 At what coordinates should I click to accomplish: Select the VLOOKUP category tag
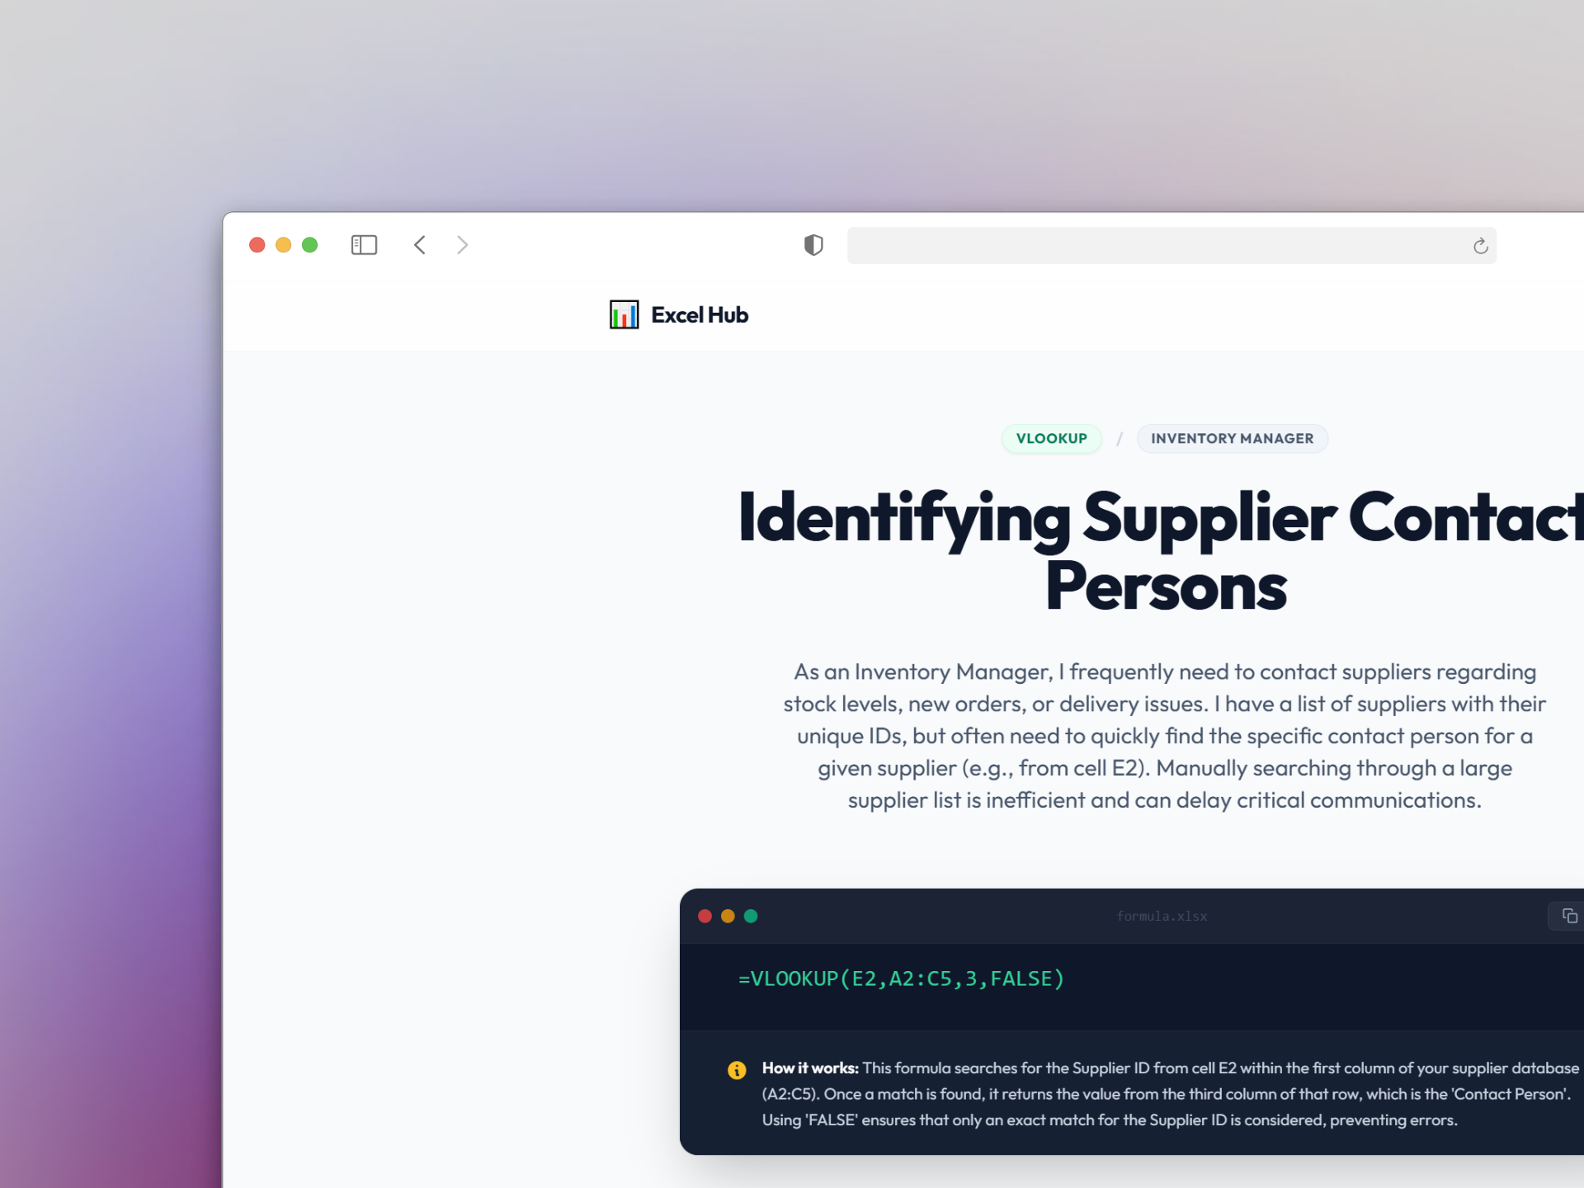pyautogui.click(x=1051, y=438)
